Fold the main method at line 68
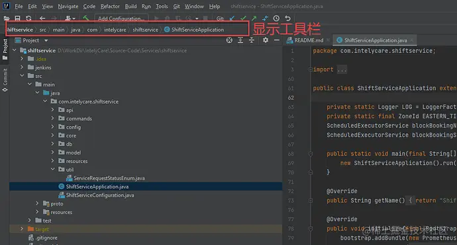Image resolution: width=457 pixels, height=245 pixels. click(x=311, y=154)
